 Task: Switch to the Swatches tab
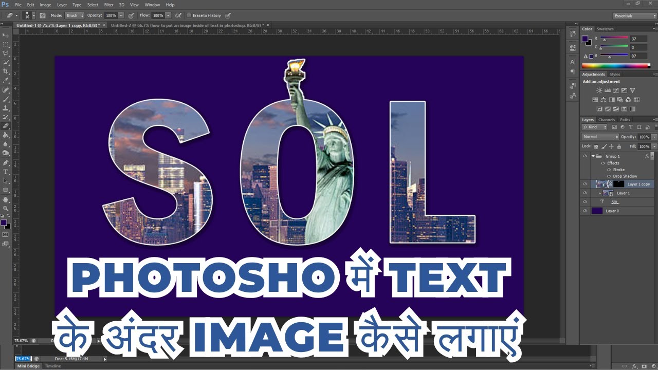[x=605, y=29]
